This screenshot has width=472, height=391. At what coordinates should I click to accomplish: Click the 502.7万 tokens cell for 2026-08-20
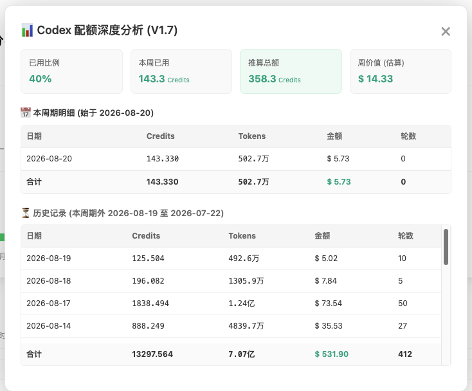pyautogui.click(x=253, y=159)
